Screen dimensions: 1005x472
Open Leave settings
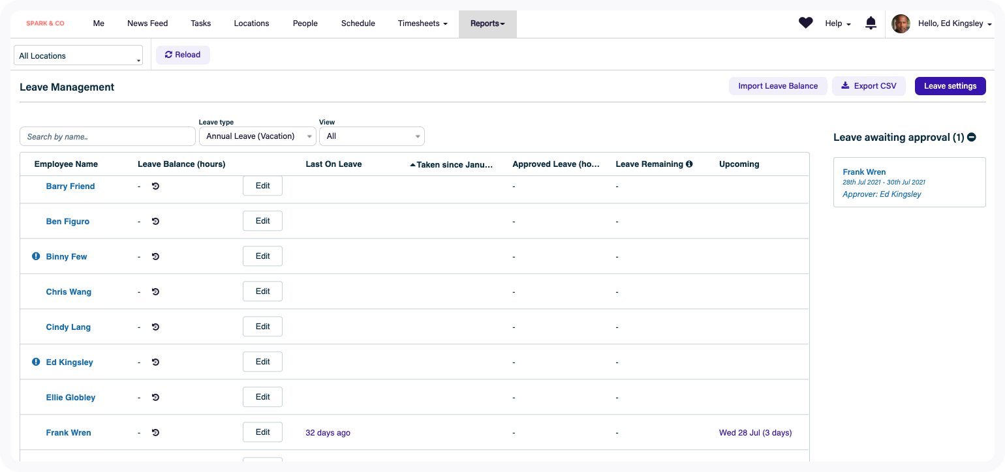pos(950,86)
